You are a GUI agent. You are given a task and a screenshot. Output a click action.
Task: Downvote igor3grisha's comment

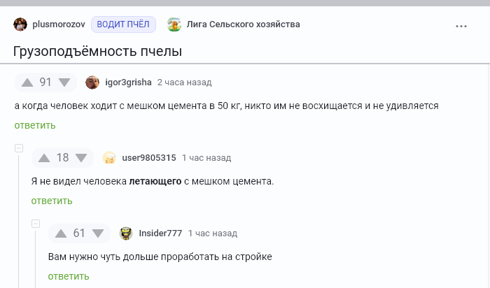64,82
